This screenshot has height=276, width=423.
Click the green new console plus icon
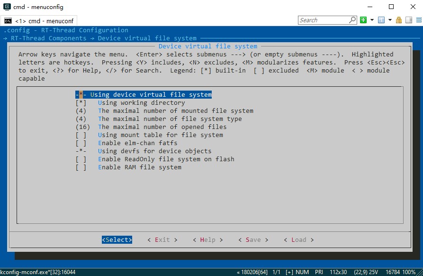[x=363, y=20]
